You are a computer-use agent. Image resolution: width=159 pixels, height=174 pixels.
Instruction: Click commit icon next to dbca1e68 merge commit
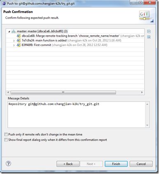click(19, 36)
